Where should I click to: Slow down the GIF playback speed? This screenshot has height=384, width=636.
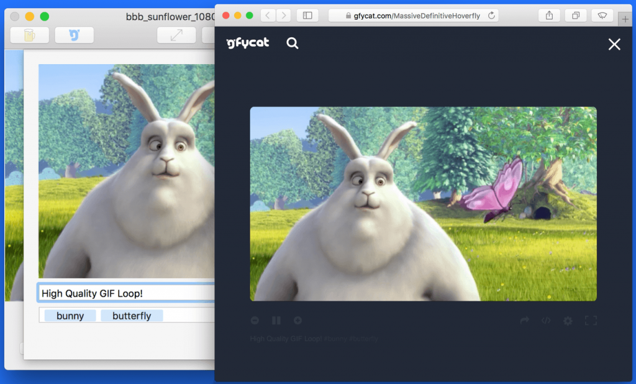tap(255, 321)
